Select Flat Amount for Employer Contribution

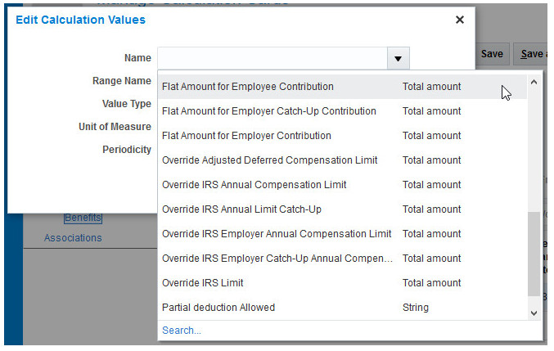(x=246, y=136)
